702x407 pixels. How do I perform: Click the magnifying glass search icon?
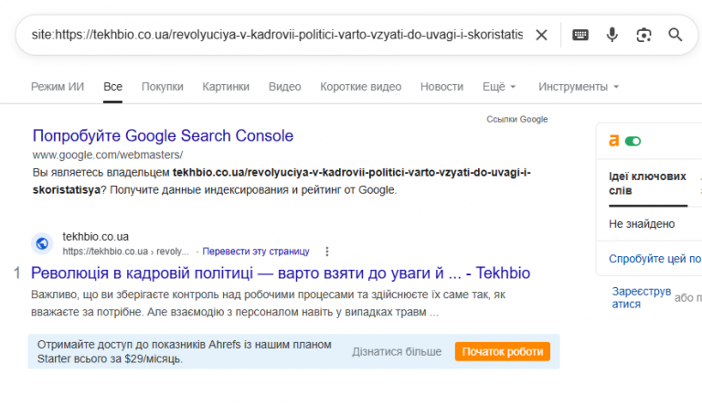point(675,35)
